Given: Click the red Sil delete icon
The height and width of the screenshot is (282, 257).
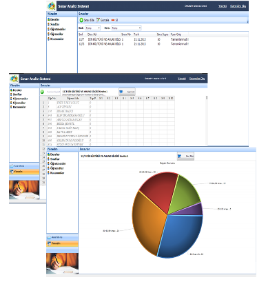Looking at the screenshot, I should coord(113,20).
